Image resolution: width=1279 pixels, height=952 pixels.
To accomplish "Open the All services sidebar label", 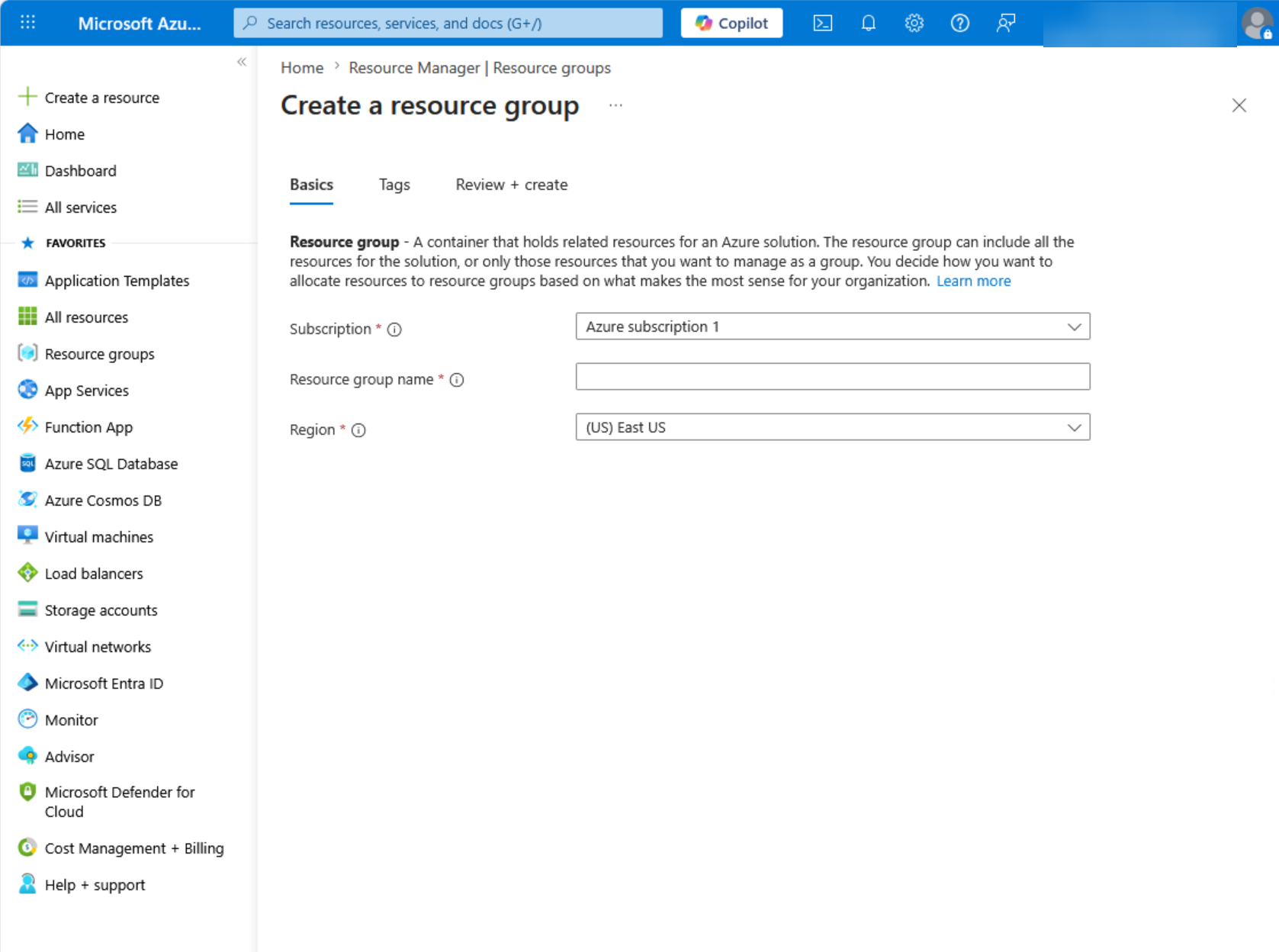I will (81, 207).
